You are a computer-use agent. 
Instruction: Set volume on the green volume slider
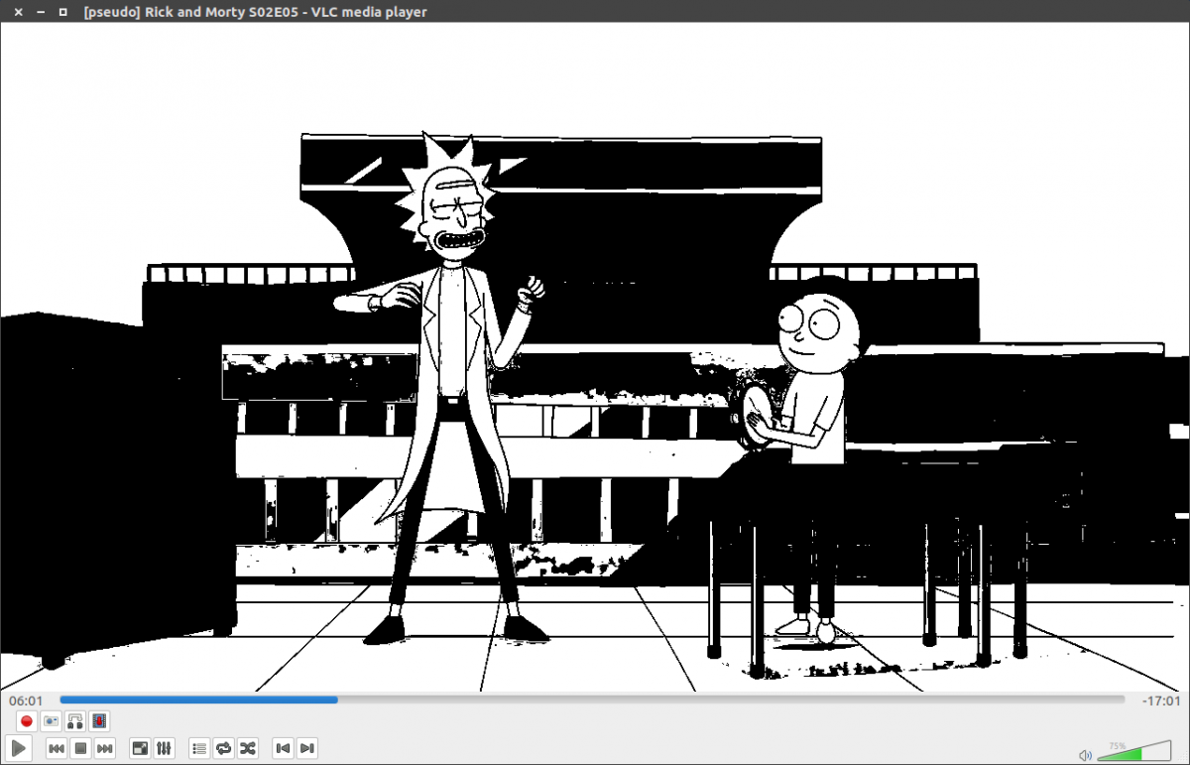click(x=1132, y=751)
